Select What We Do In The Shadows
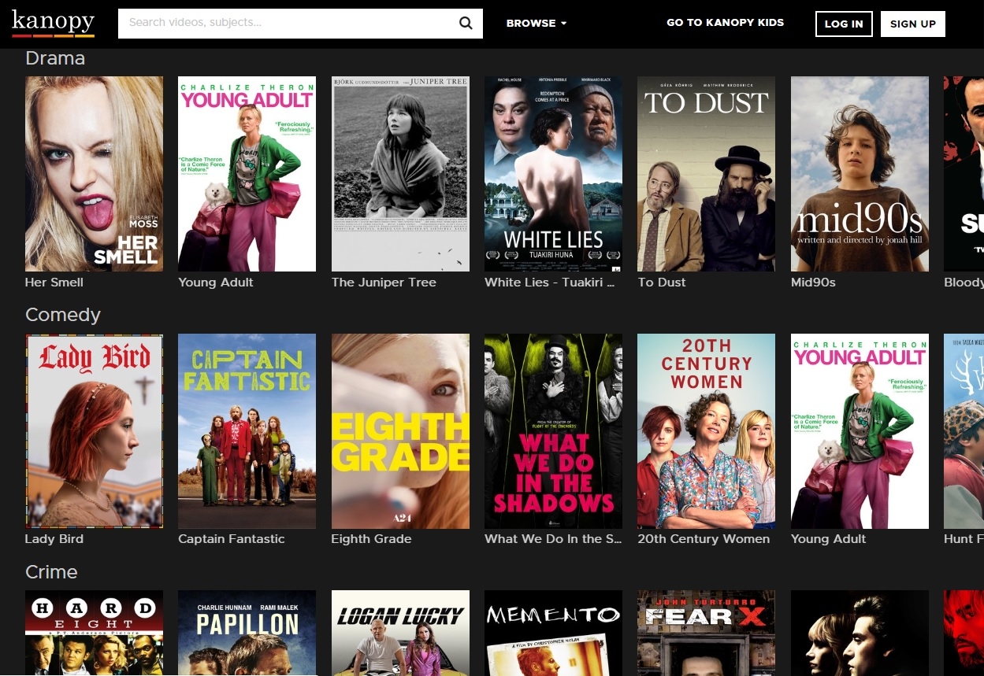This screenshot has width=984, height=676. pyautogui.click(x=553, y=430)
